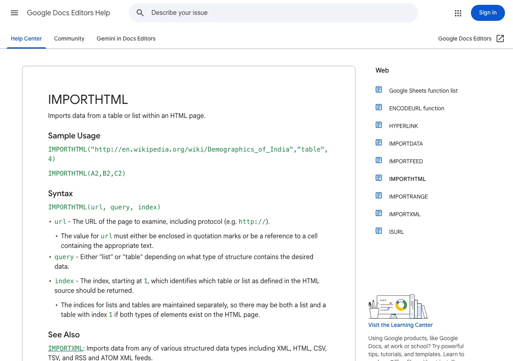Image resolution: width=513 pixels, height=361 pixels.
Task: Click the search magnifier icon
Action: (140, 13)
